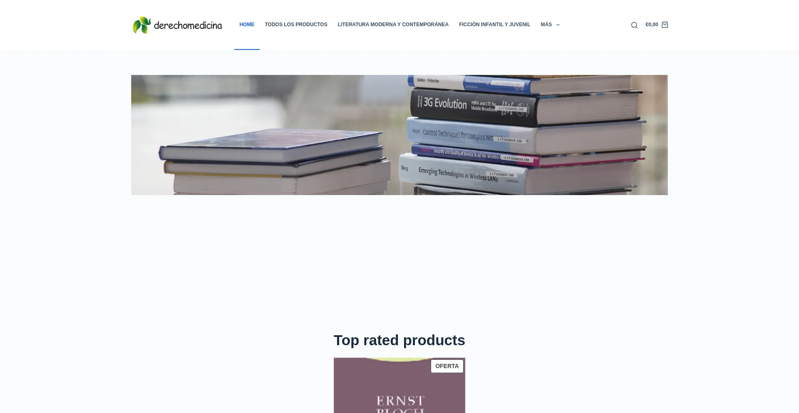This screenshot has width=799, height=413.
Task: Open the search magnifier icon
Action: coord(634,25)
